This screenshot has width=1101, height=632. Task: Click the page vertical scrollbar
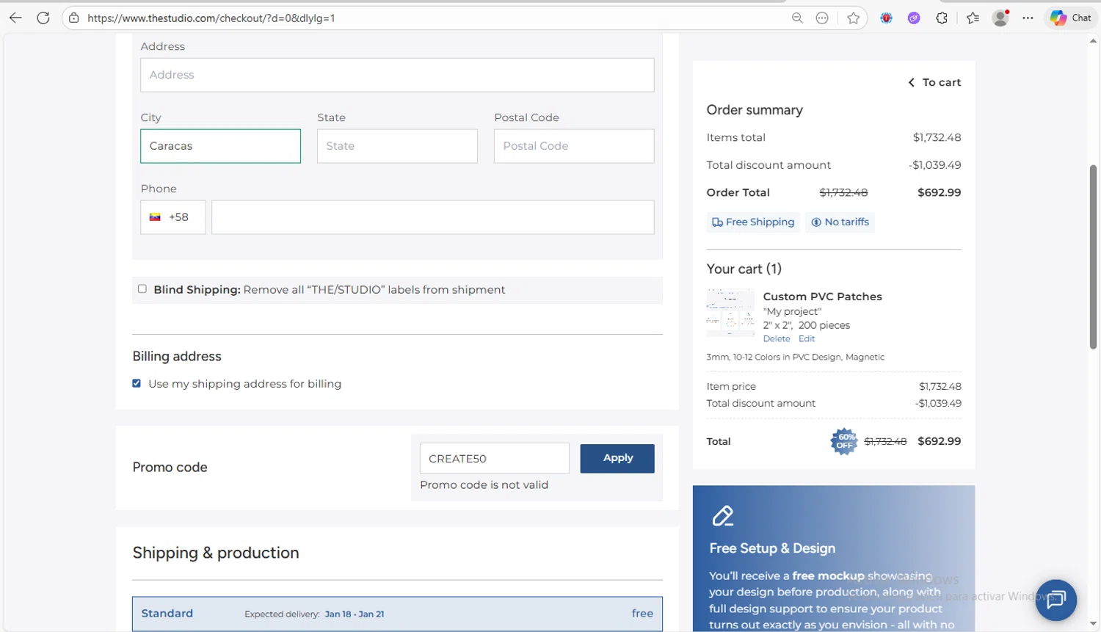click(1093, 257)
